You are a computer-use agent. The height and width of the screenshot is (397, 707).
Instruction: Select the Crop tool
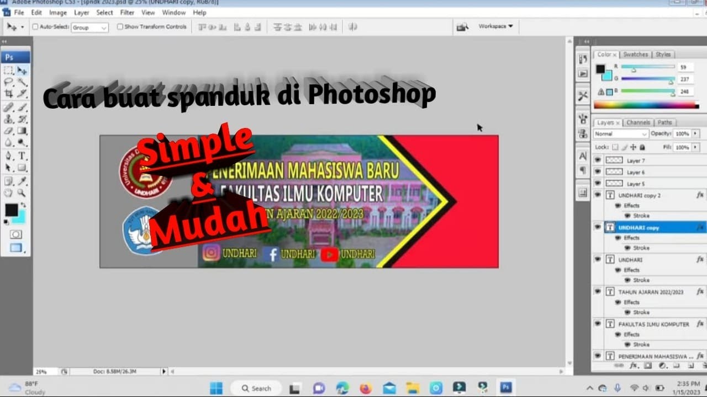[x=9, y=94]
